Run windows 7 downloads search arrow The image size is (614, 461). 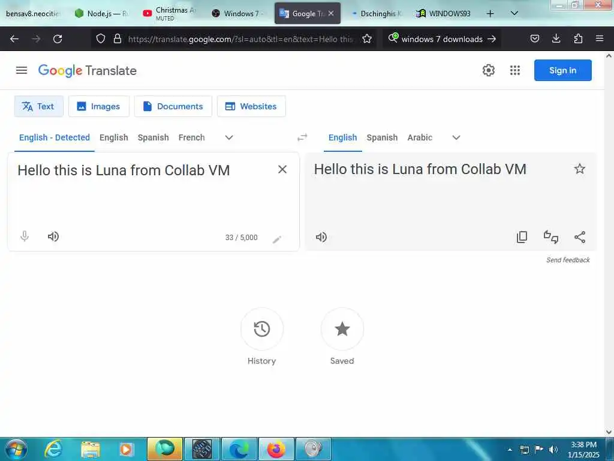pyautogui.click(x=492, y=39)
